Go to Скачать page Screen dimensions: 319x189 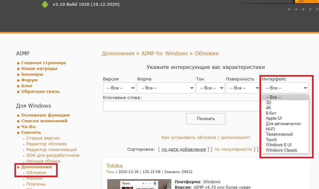[31, 132]
